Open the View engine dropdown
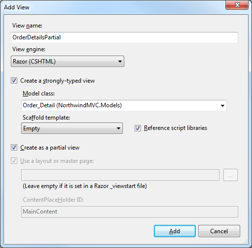 coord(68,62)
